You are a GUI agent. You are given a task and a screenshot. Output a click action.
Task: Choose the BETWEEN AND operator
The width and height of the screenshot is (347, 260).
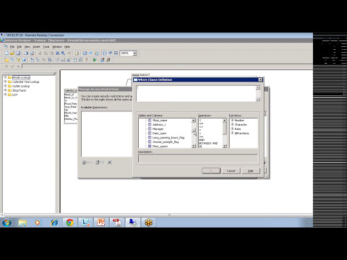208,143
